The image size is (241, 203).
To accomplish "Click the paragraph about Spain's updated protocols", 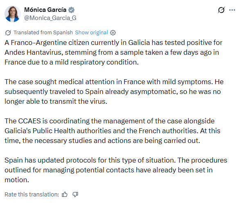I will (x=116, y=170).
